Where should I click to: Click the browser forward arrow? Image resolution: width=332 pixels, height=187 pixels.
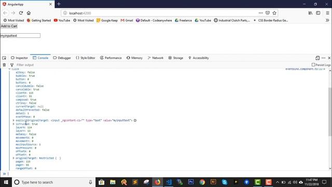tap(13, 13)
